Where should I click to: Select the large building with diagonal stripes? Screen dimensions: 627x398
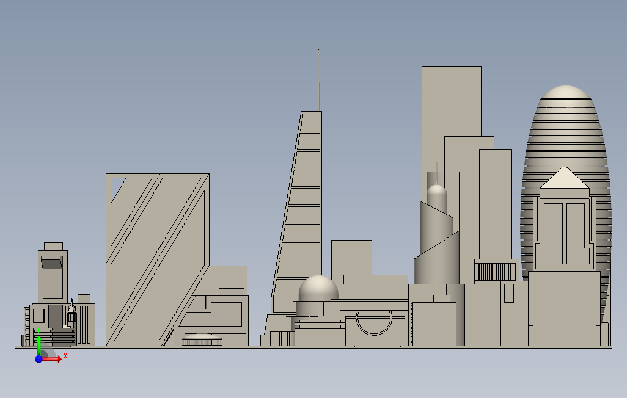(x=158, y=259)
